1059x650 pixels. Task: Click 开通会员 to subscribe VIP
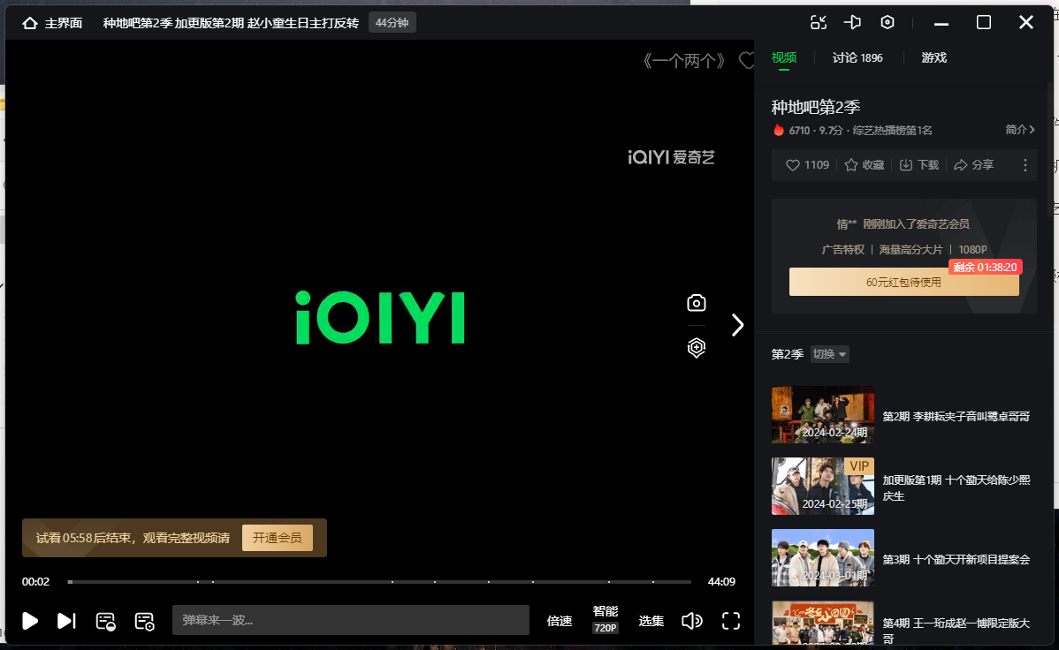tap(278, 537)
